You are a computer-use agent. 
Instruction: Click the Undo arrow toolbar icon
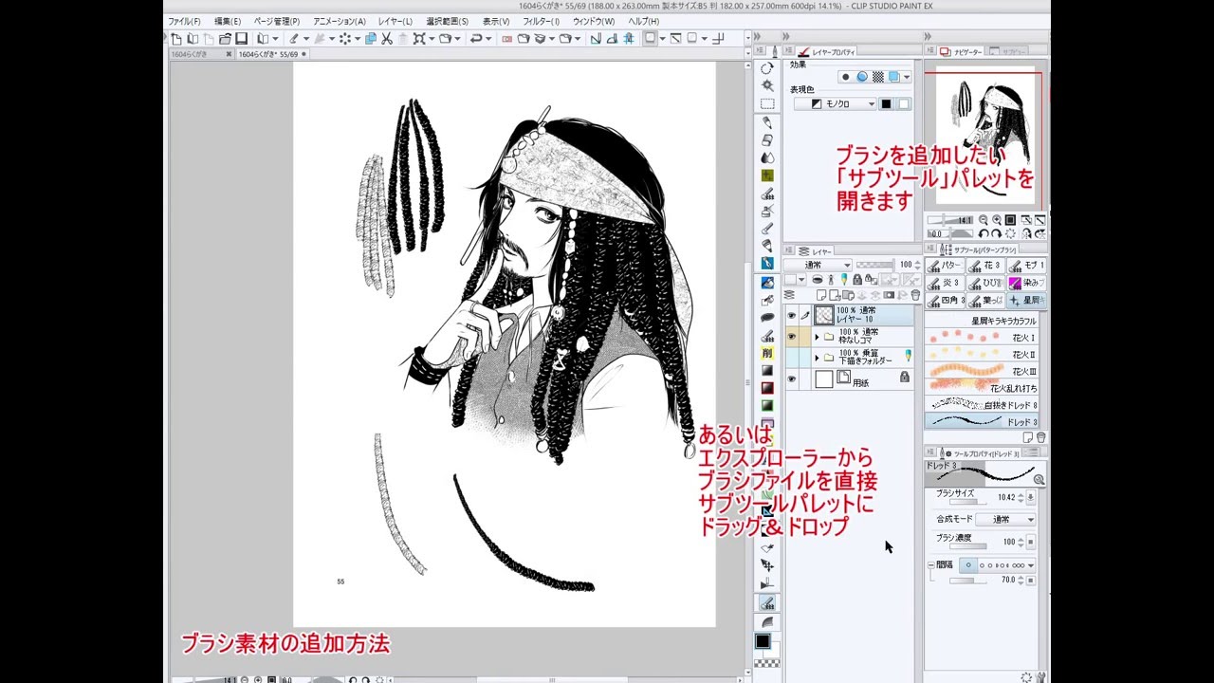(x=475, y=39)
